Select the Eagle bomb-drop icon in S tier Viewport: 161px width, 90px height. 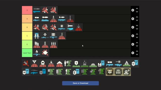[45, 10]
